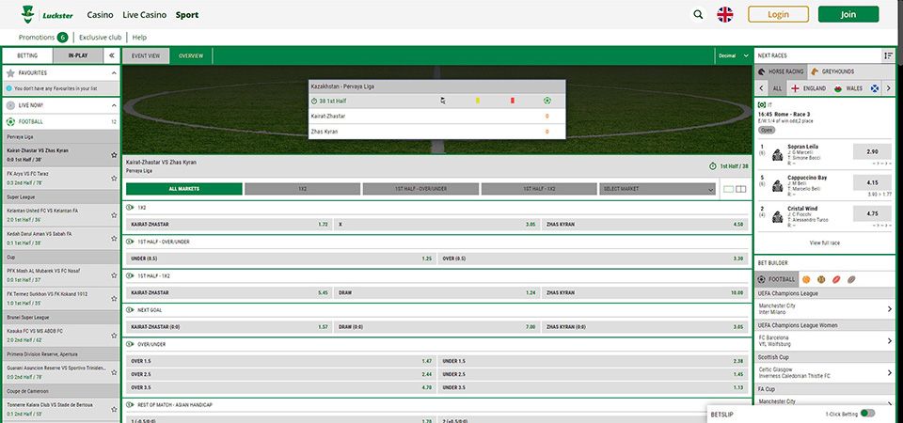Switch to the Overview tab
The width and height of the screenshot is (903, 423).
(x=191, y=55)
